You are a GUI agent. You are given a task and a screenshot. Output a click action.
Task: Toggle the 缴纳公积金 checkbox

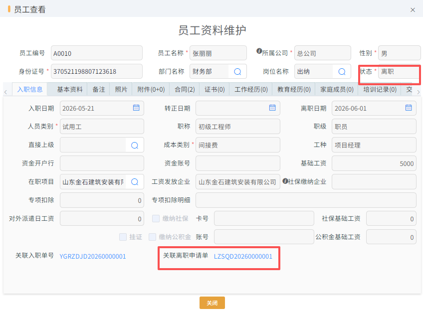(x=153, y=237)
